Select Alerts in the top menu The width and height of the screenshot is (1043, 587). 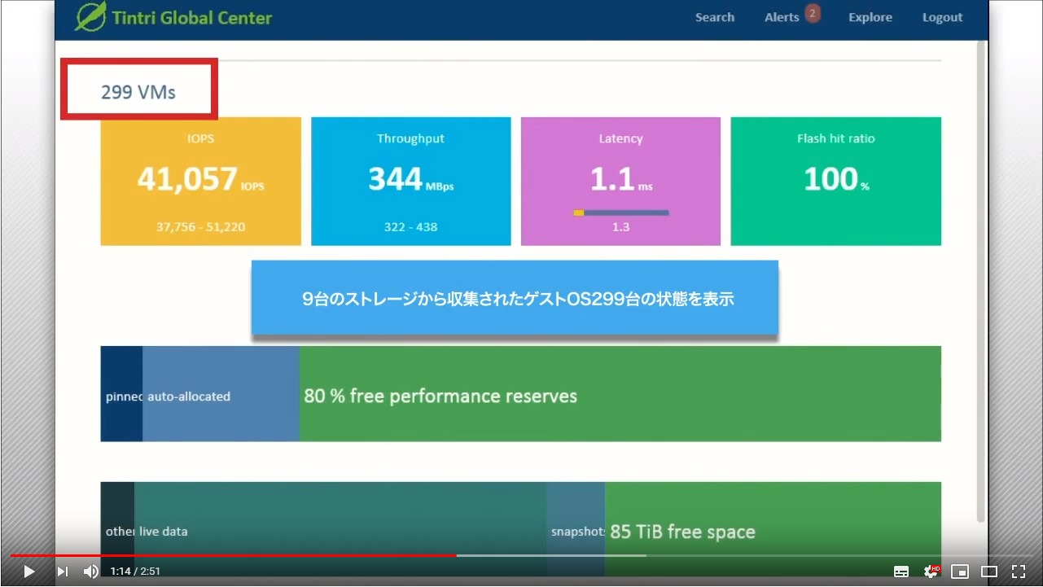pos(781,16)
